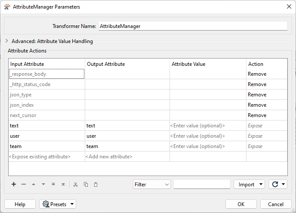
Task: Open the refresh options dropdown arrow
Action: pos(283,184)
